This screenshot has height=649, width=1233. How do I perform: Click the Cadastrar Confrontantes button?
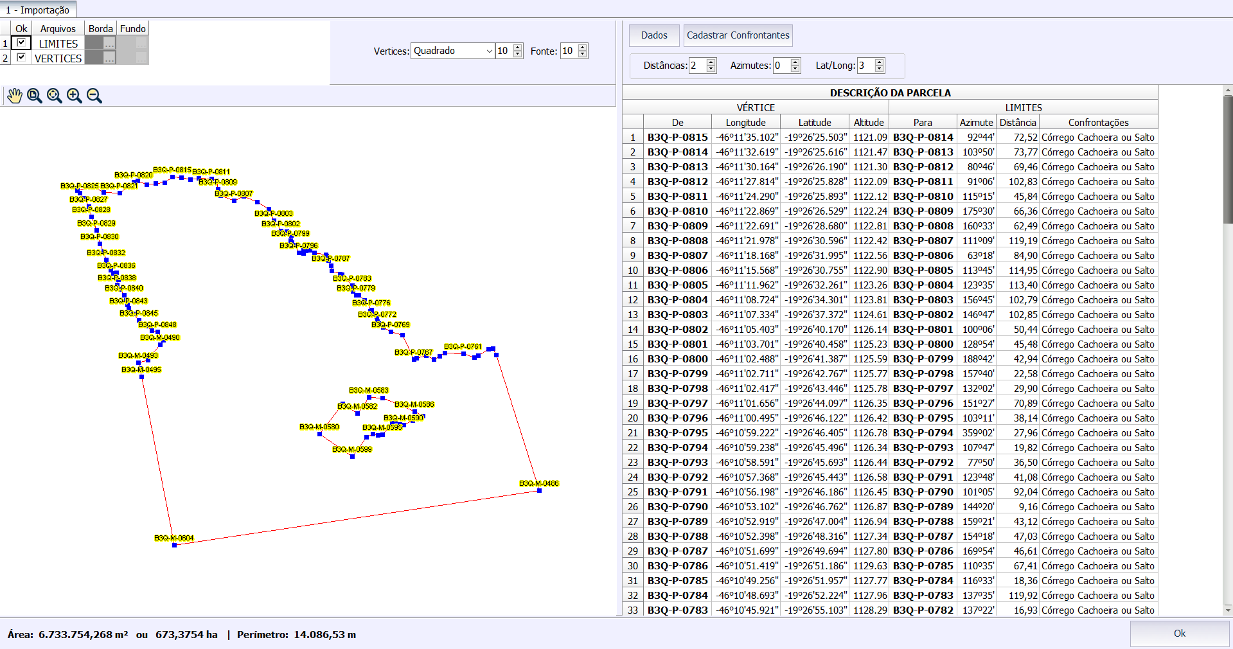738,35
